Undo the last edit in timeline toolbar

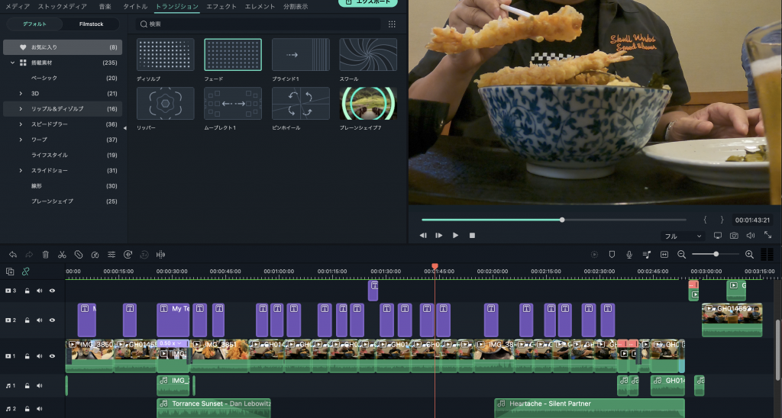coord(13,255)
